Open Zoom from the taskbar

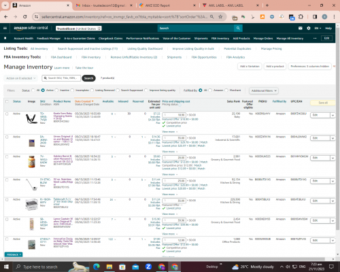point(148,267)
